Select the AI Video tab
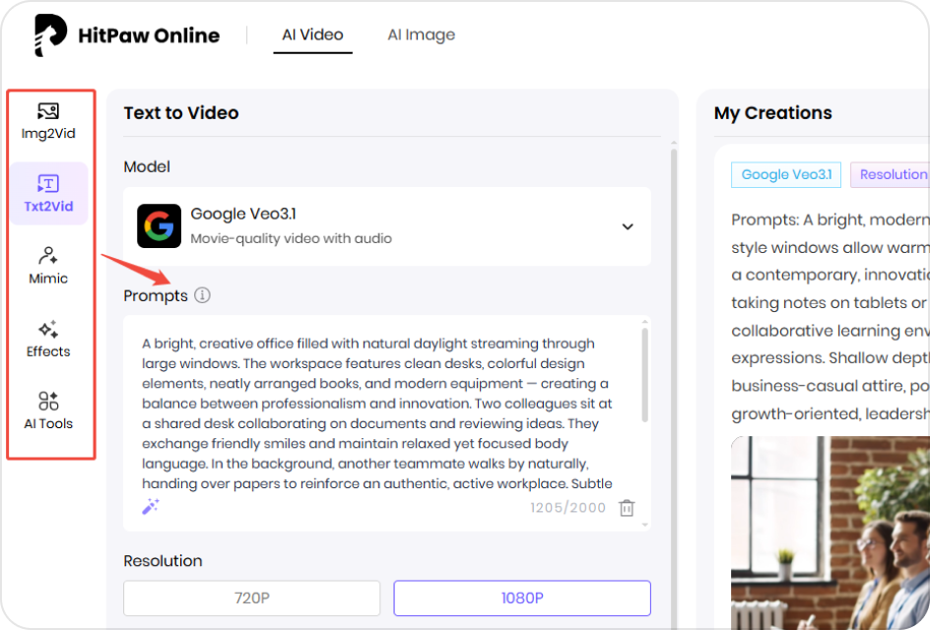Screen dimensions: 930x630 [x=312, y=33]
